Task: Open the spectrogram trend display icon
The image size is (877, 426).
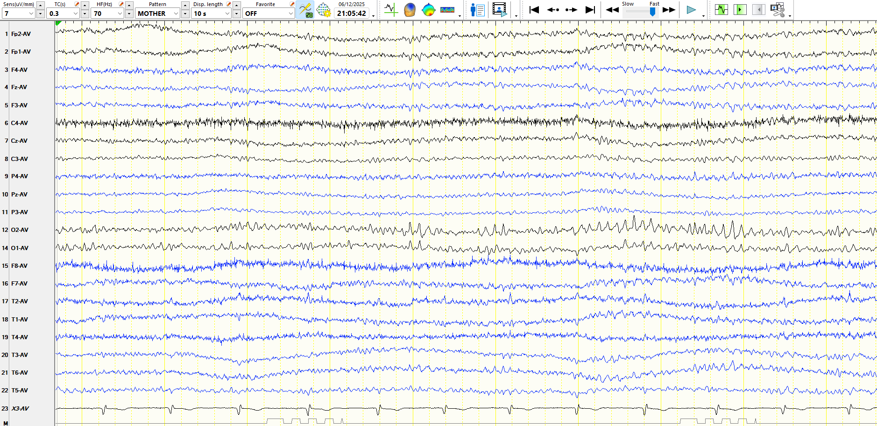Action: 447,10
